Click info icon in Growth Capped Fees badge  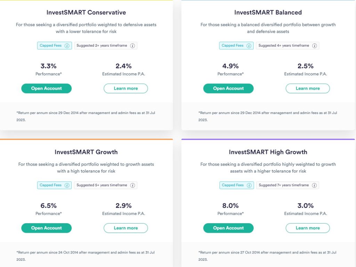click(x=67, y=185)
